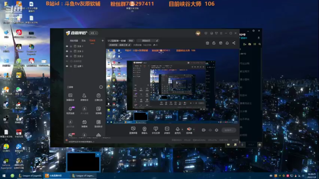Edit the tag field pencil beside title
This screenshot has height=179, width=319.
[x=157, y=41]
